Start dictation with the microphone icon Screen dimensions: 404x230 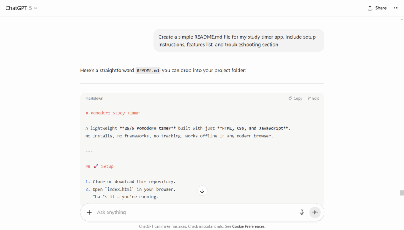click(x=302, y=212)
